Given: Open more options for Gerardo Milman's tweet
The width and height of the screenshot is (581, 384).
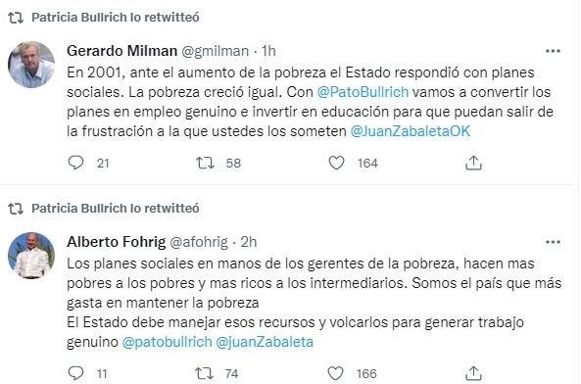Looking at the screenshot, I should 553,51.
